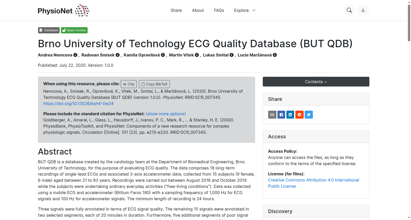Click author name Radovan Smisek
This screenshot has height=220, width=411.
pos(98,55)
